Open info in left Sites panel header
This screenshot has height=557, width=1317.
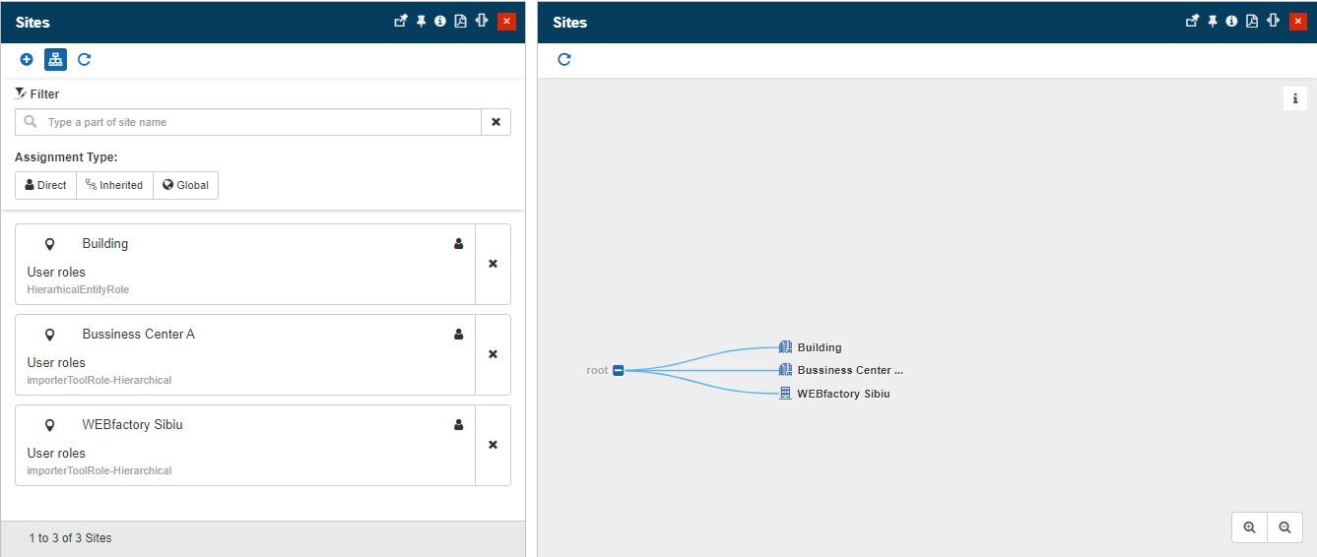pos(440,22)
